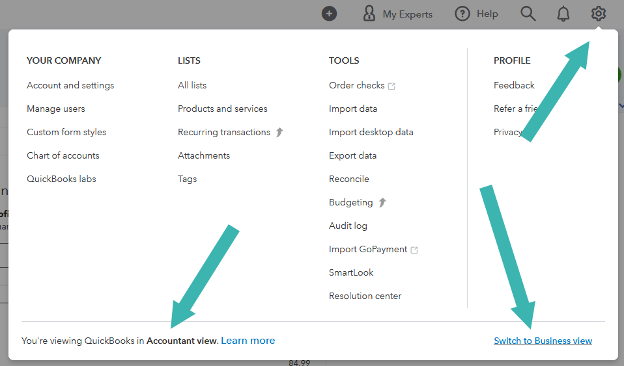
Task: Click external link icon beside Order checks
Action: click(x=391, y=86)
